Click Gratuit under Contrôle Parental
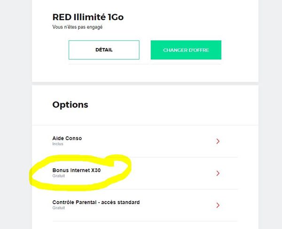Screen dimensions: 282x229 [58, 208]
